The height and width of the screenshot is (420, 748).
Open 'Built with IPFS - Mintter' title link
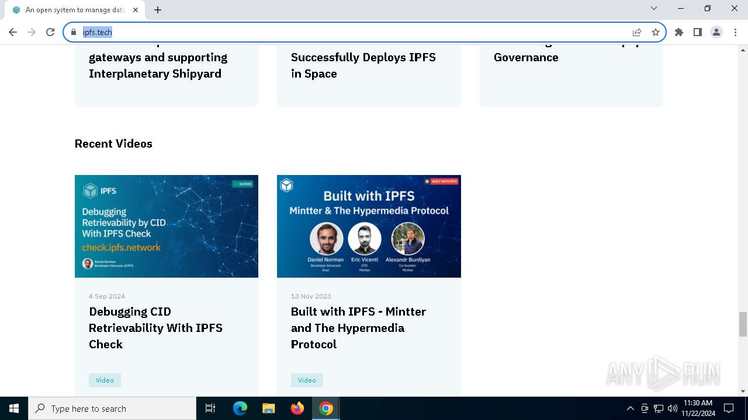click(358, 328)
